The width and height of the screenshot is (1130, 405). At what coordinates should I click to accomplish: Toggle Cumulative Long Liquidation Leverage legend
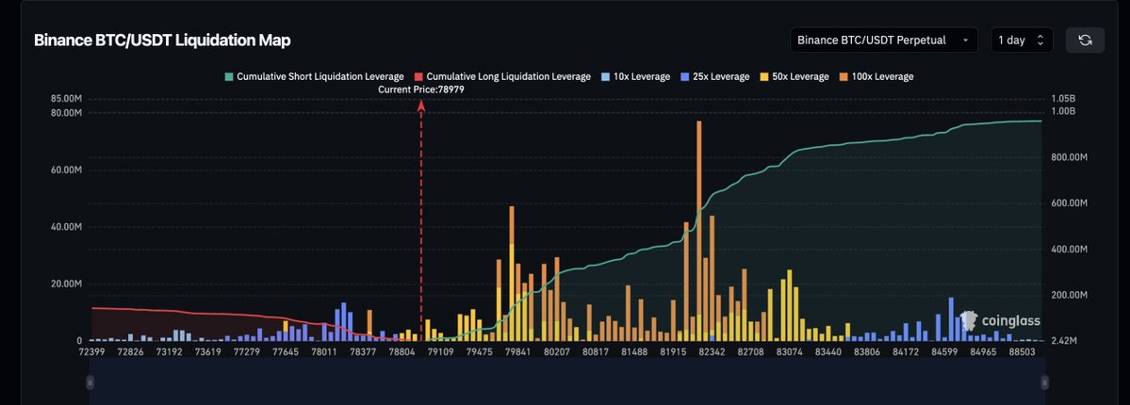click(x=502, y=76)
